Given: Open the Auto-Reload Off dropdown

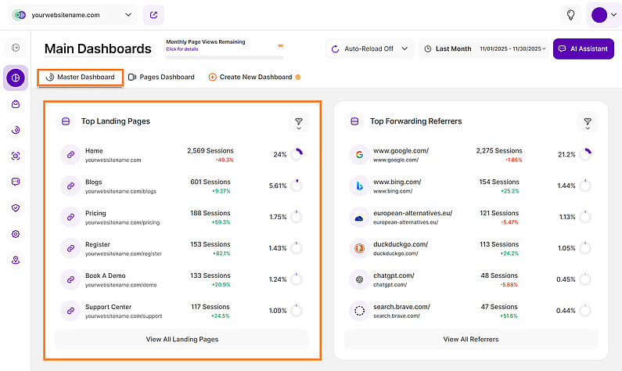Looking at the screenshot, I should 369,49.
